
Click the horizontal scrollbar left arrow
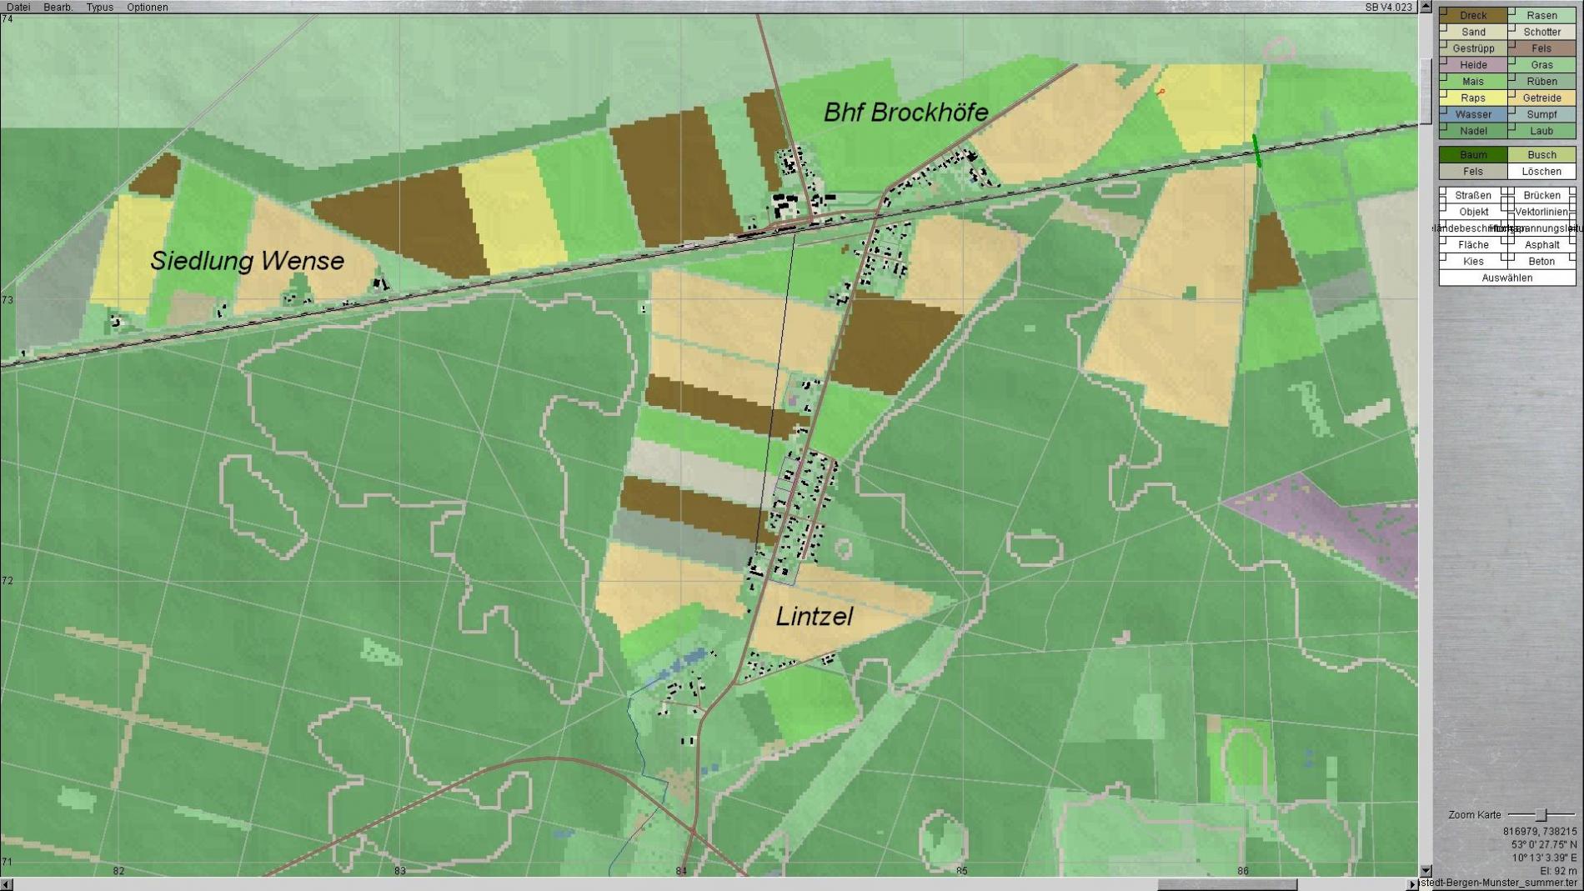click(x=7, y=884)
